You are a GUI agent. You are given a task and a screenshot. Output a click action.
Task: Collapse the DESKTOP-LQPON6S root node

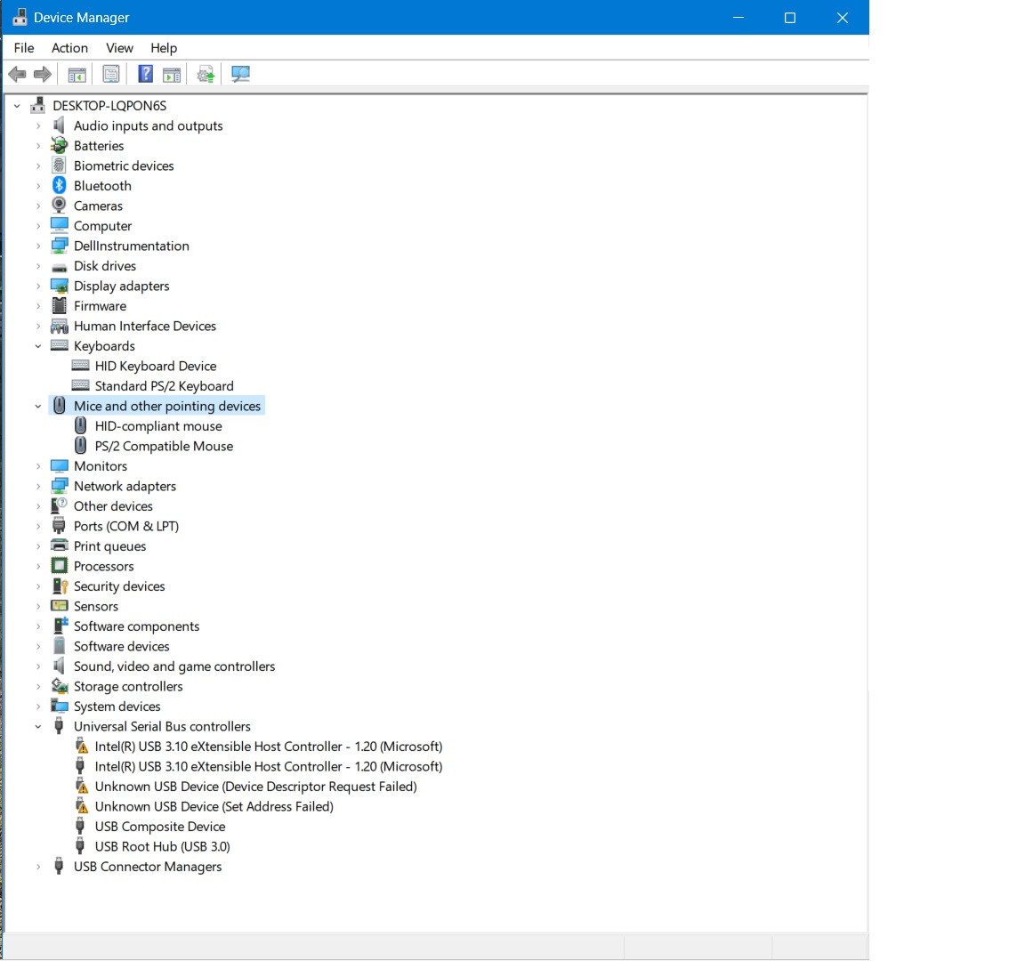(17, 106)
